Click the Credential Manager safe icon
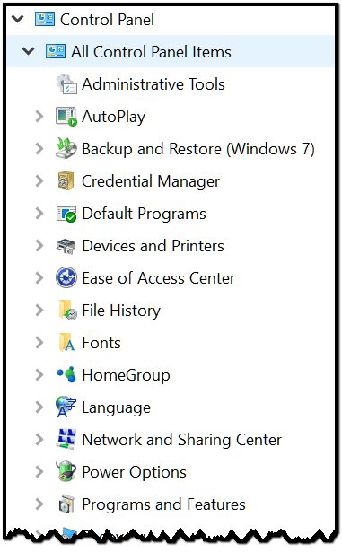Screen dimensions: 342x552 [66, 181]
